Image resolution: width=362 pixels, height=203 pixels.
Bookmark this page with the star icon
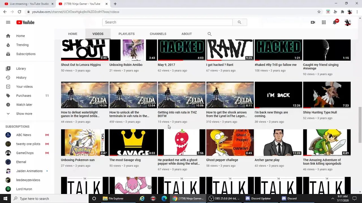(x=319, y=12)
